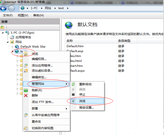
Task: Open the 文件(F) menu
Action: coord(8,15)
